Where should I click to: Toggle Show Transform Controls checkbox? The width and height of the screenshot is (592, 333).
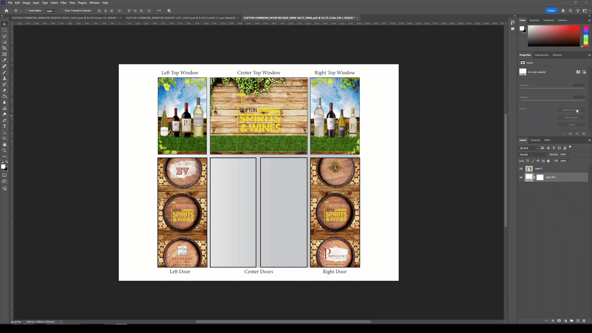point(62,11)
